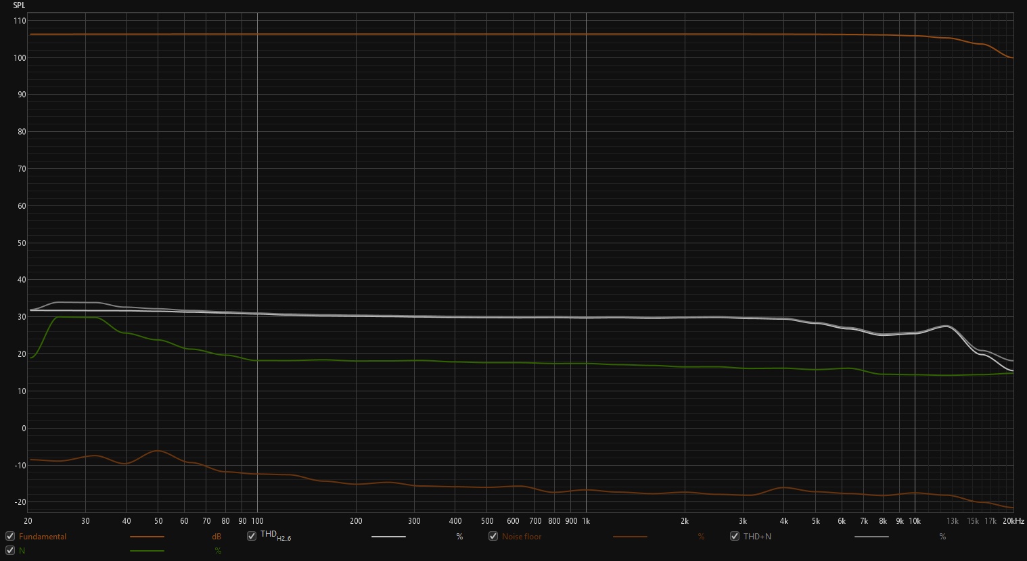Click the THD+N legend label
The height and width of the screenshot is (561, 1027).
(x=757, y=537)
